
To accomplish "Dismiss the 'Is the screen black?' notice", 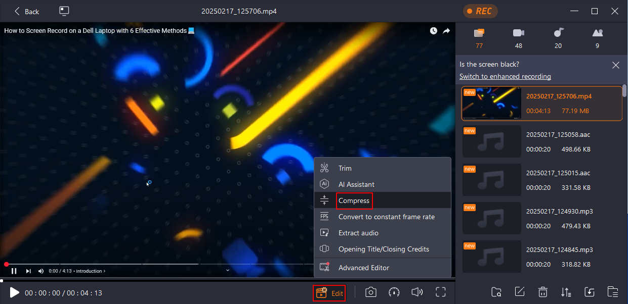I will [615, 65].
